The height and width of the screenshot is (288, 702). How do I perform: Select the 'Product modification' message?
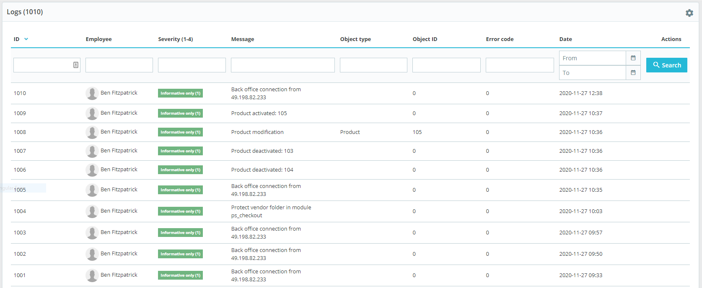pyautogui.click(x=257, y=132)
